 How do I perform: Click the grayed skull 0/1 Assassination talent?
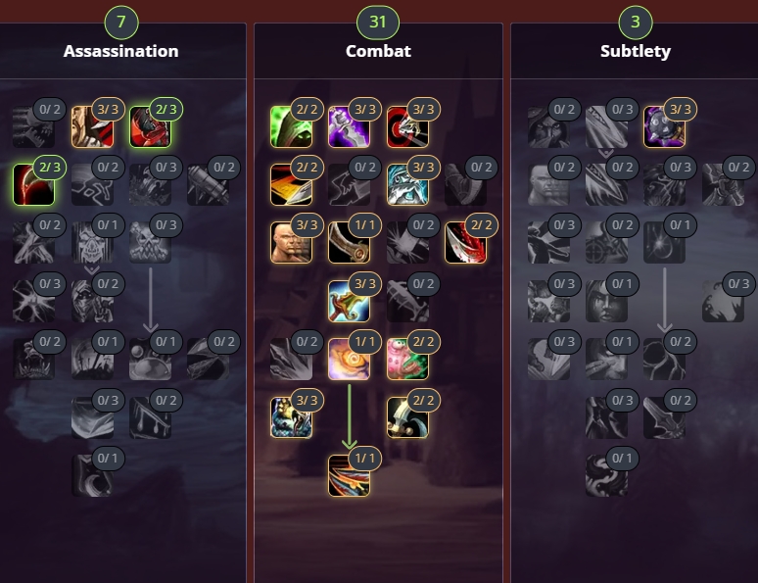(92, 242)
